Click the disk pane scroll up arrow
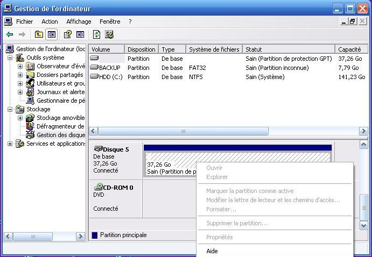Viewport: 372px width, 257px height. (x=364, y=144)
